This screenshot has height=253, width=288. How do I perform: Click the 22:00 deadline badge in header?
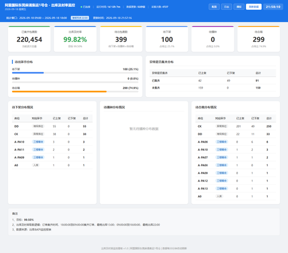point(80,18)
